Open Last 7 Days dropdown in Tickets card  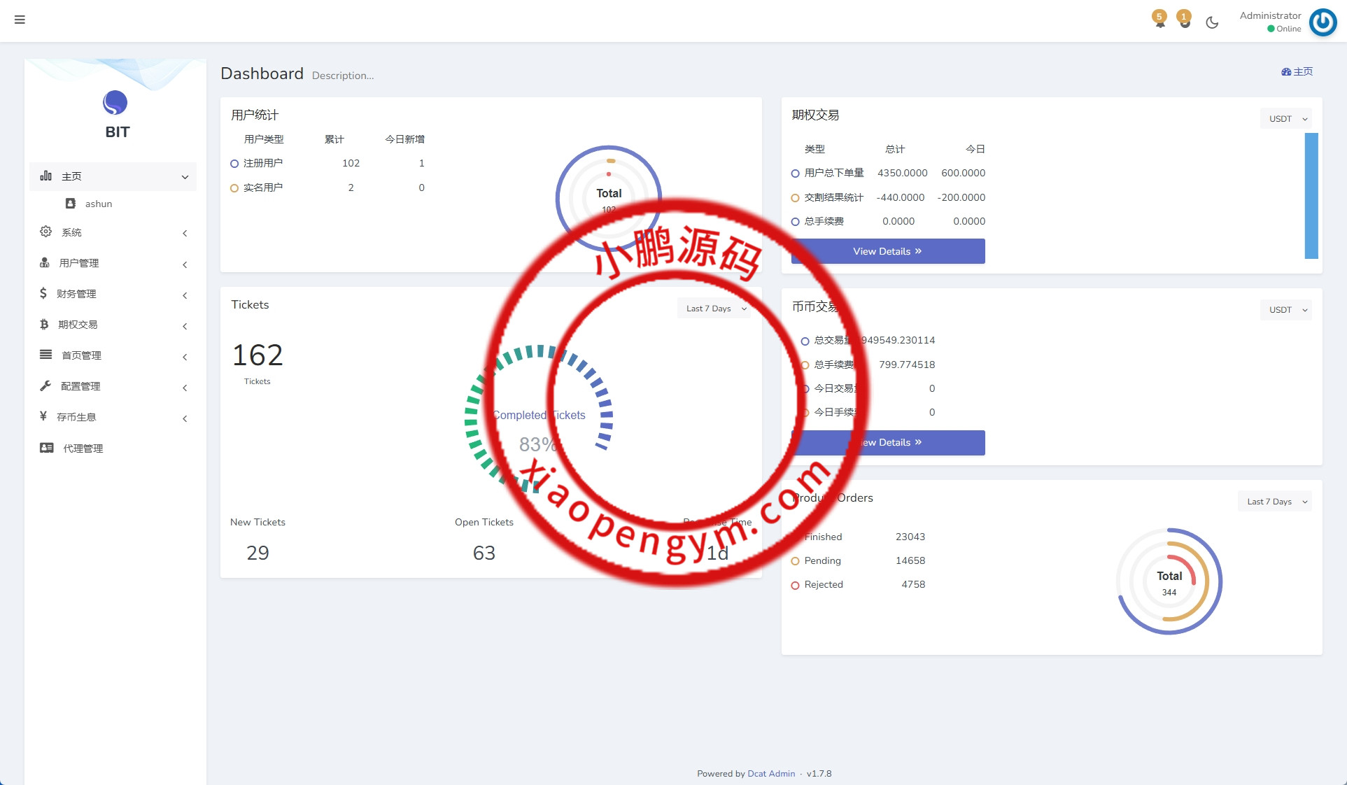tap(714, 308)
